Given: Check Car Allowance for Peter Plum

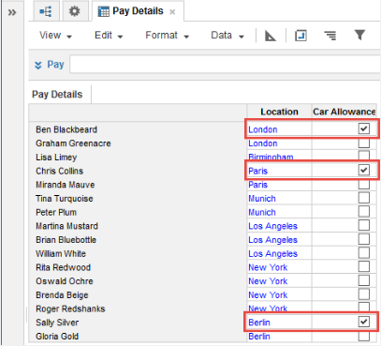Looking at the screenshot, I should coord(364,212).
